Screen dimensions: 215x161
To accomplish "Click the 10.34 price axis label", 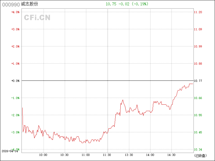I will (x=198, y=149).
